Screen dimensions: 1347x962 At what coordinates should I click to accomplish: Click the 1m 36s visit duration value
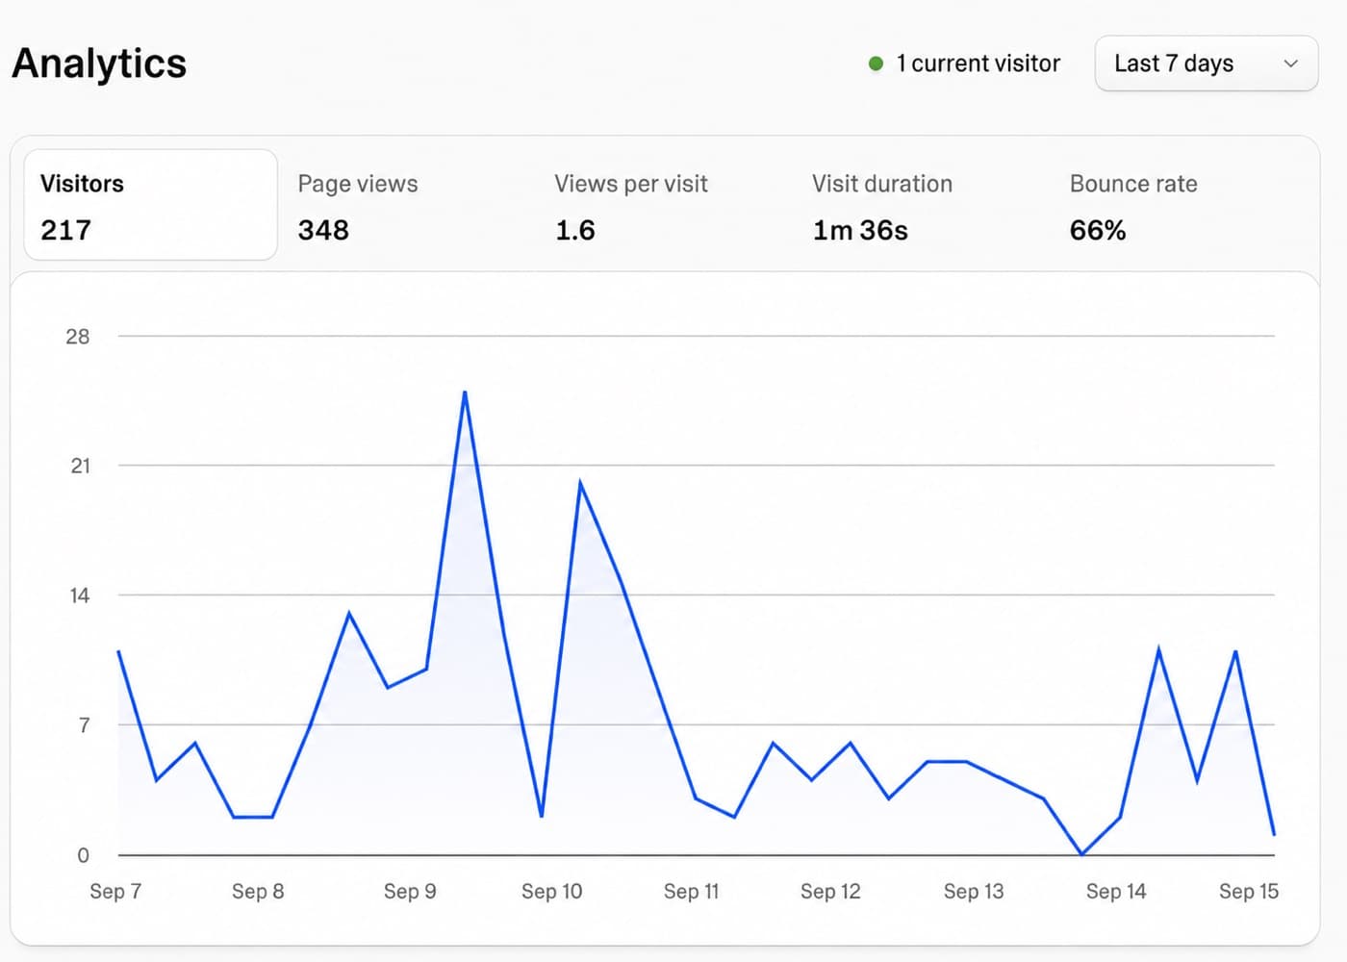click(860, 231)
